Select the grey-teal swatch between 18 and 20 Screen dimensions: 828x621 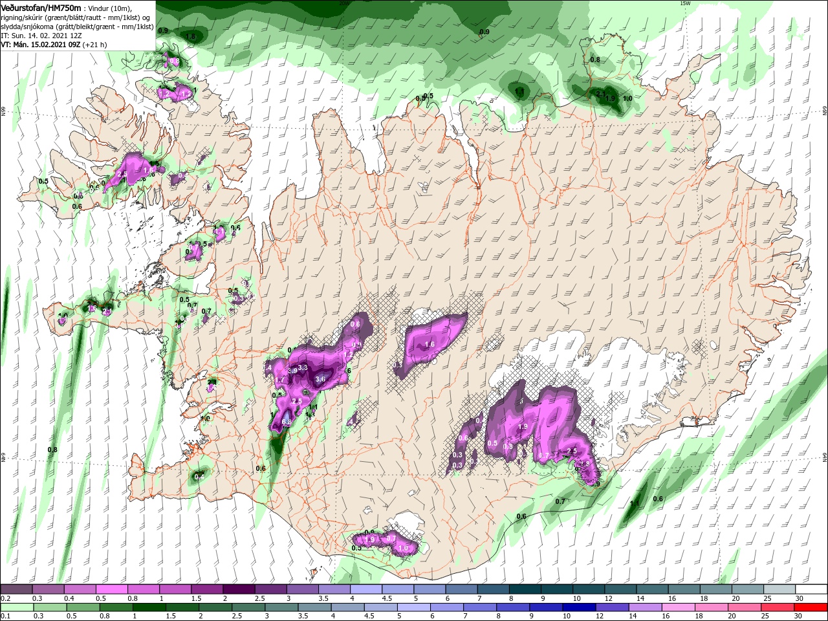[716, 589]
